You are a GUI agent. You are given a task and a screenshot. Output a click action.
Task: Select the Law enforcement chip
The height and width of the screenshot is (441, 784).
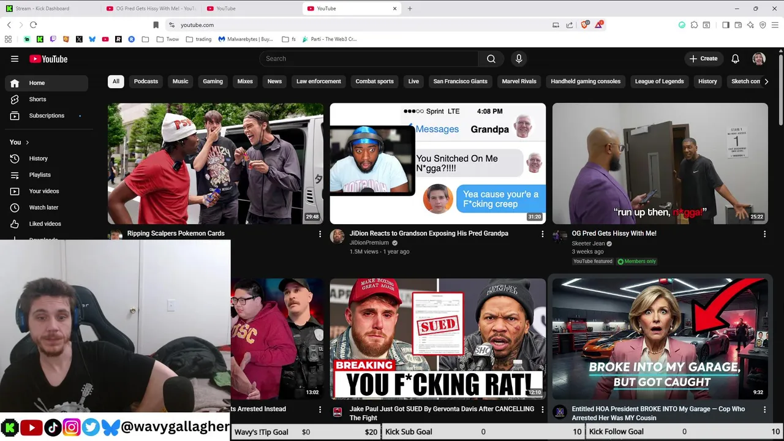[318, 81]
